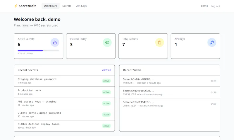Click active badge for GitHub Actions deploy token
Viewport: 234px width, 140px height.
click(106, 126)
